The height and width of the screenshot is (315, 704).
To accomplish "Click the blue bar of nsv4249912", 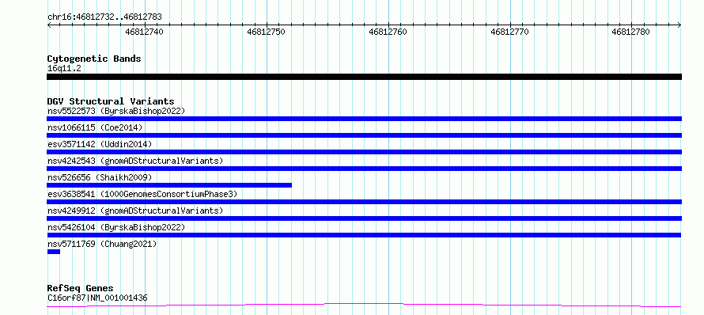I will click(x=364, y=218).
